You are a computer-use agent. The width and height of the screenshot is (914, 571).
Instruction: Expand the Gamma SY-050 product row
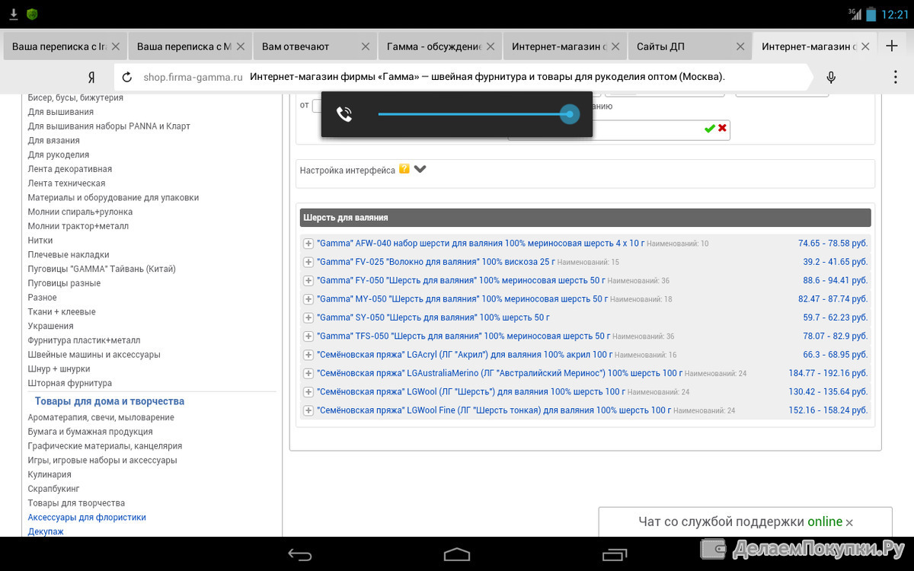point(308,317)
